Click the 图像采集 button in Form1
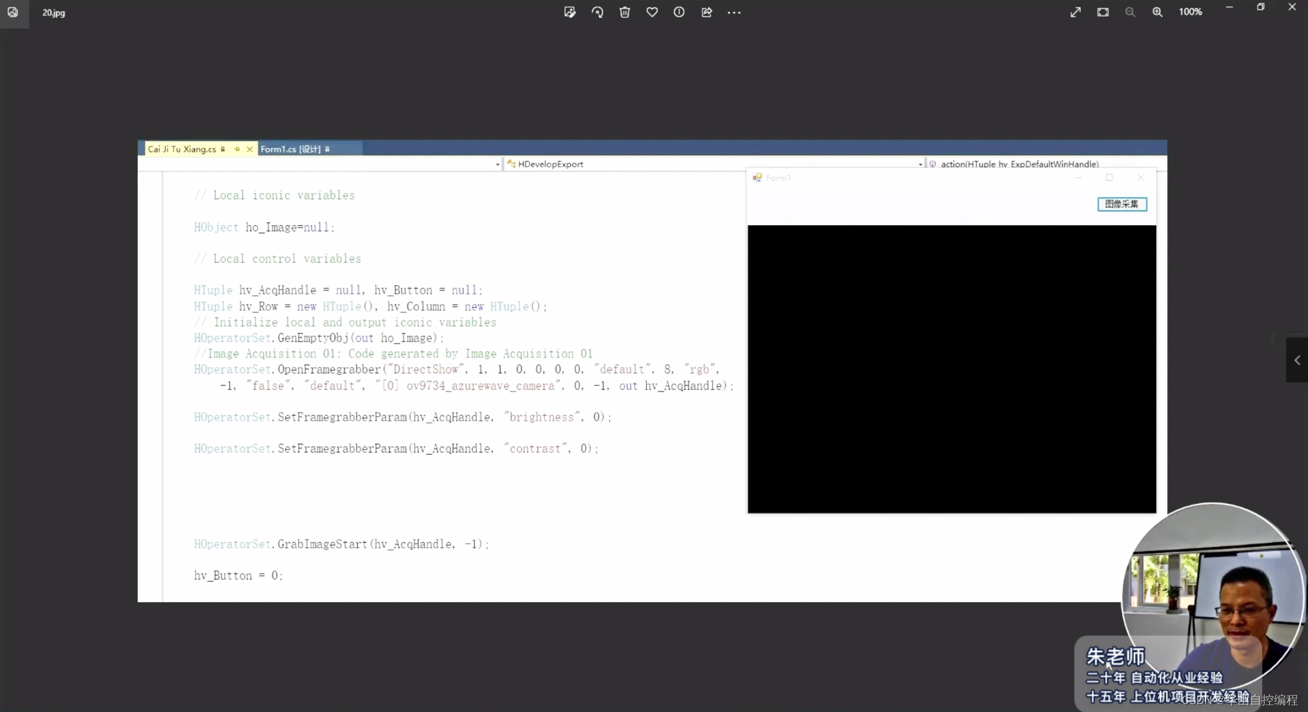The image size is (1308, 712). click(x=1122, y=204)
